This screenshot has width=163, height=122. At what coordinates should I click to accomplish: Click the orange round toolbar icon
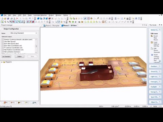(x=91, y=18)
